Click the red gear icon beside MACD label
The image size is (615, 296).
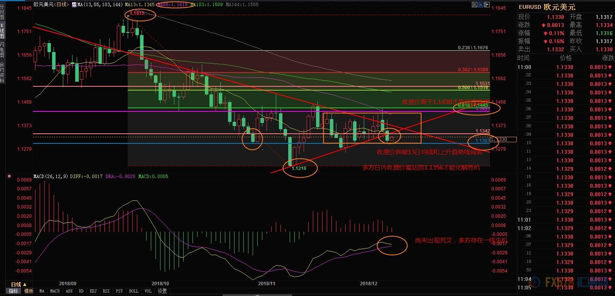click(x=9, y=177)
